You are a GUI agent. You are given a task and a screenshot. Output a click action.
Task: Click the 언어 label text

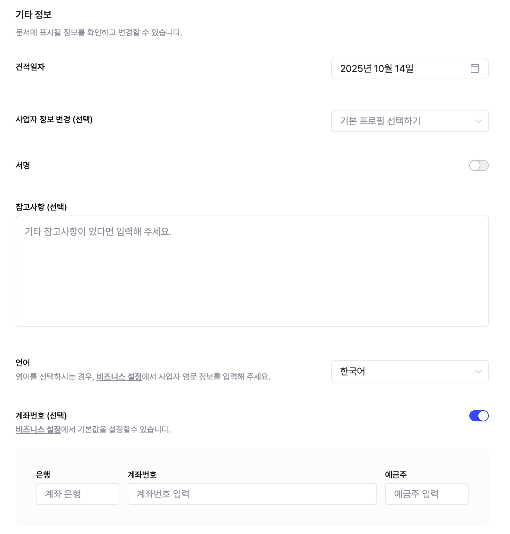[23, 363]
